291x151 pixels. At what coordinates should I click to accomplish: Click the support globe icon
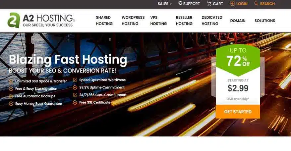180,3
